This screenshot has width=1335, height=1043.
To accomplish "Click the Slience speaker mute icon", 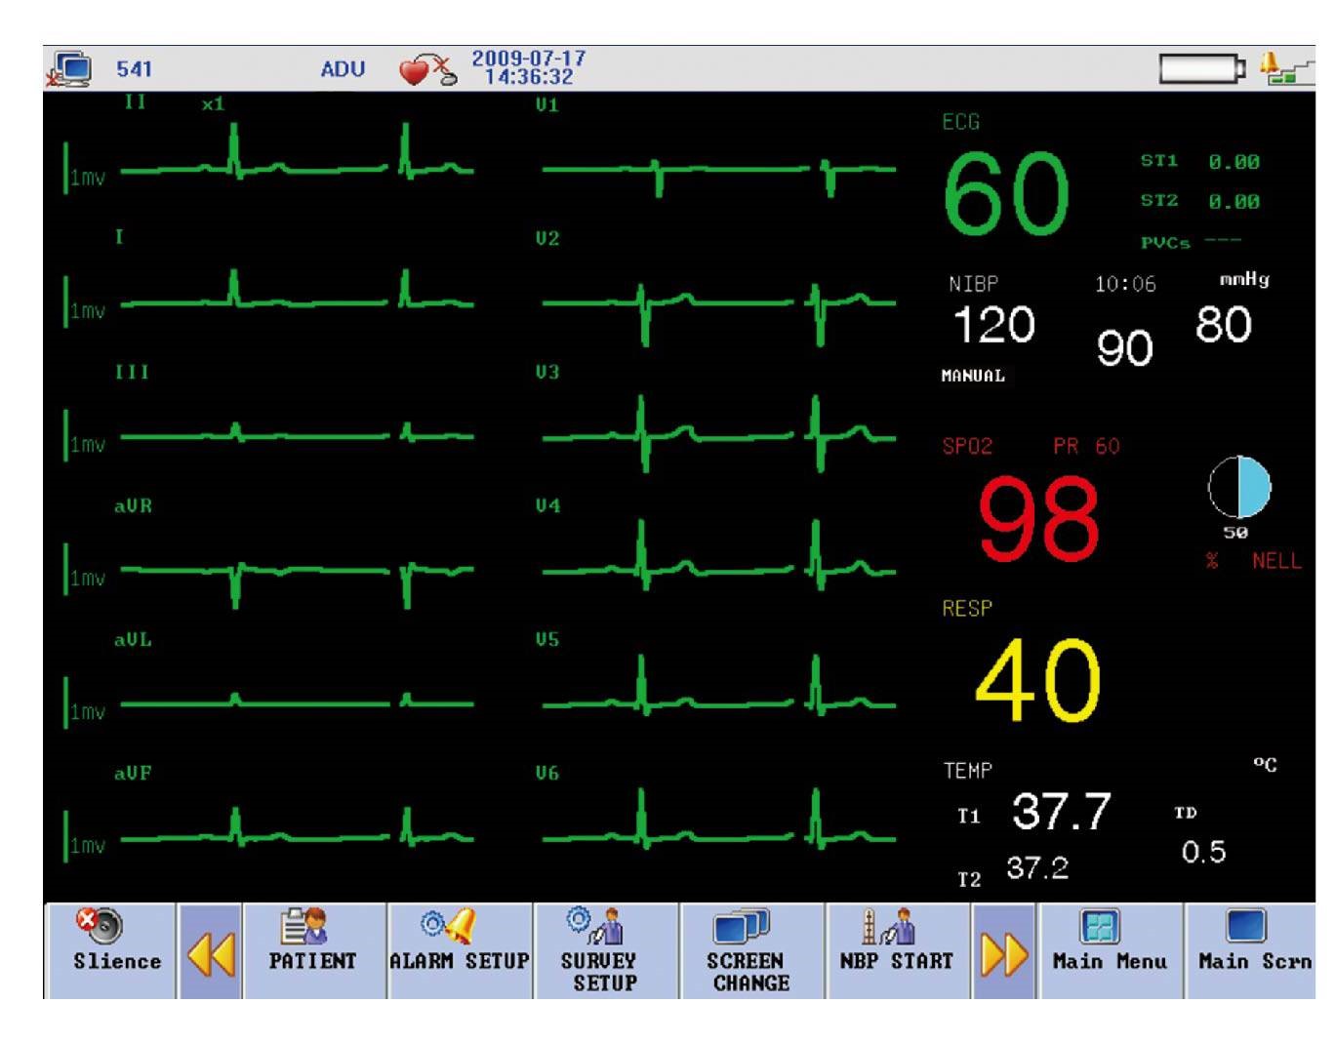I will tap(100, 925).
